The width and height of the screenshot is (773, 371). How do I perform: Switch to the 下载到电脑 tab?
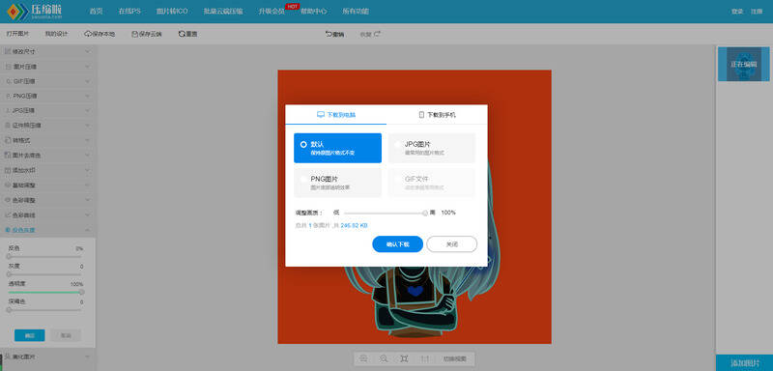coord(335,114)
